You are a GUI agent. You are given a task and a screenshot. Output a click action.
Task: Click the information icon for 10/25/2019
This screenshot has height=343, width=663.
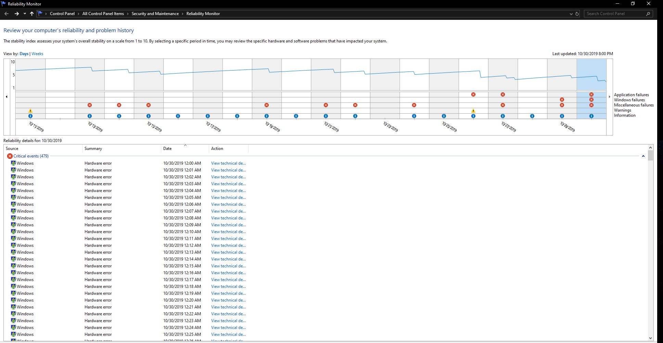[444, 116]
